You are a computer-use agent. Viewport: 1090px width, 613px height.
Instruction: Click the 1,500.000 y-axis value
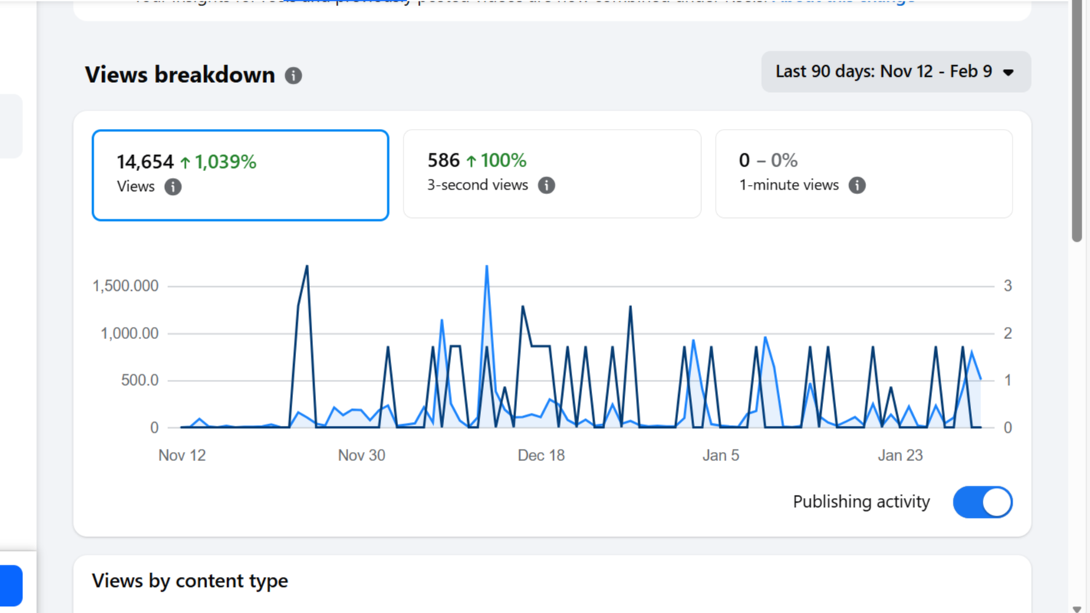click(x=125, y=286)
